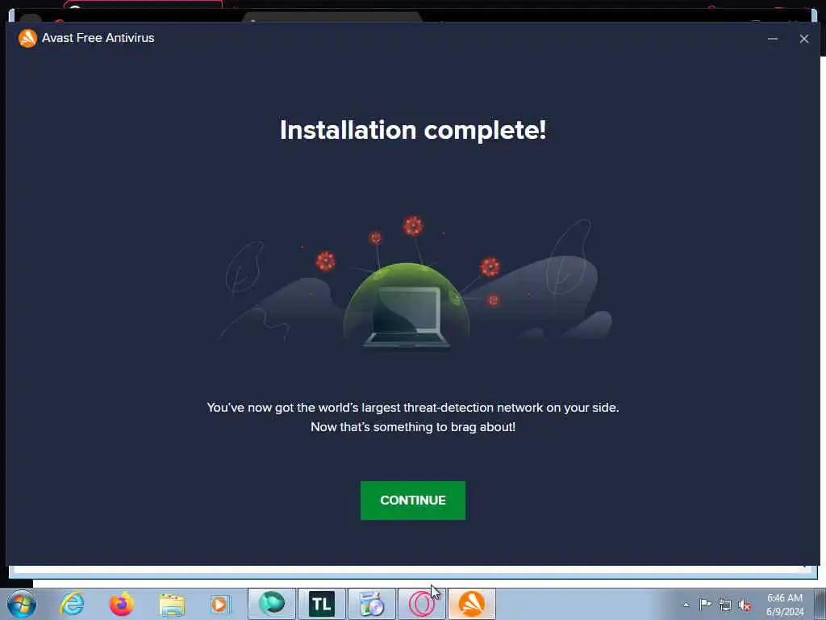The image size is (826, 620).
Task: Switch to the Opera taskbar icon
Action: [x=421, y=604]
